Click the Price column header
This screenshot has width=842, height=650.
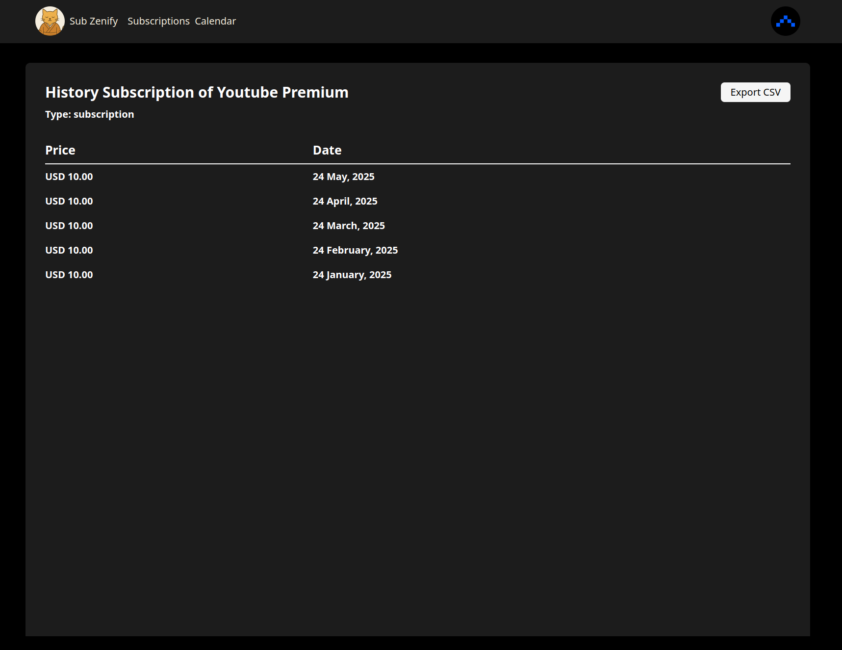(x=60, y=150)
